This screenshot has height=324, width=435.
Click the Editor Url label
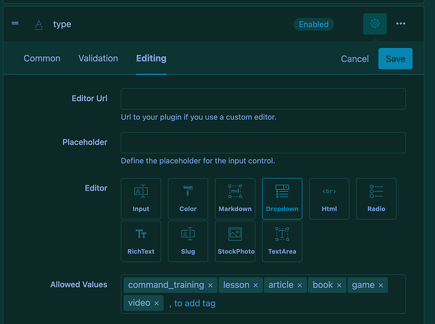tap(89, 98)
